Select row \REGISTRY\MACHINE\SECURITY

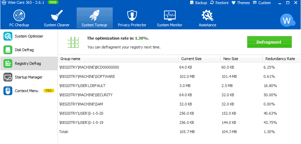click(x=179, y=95)
